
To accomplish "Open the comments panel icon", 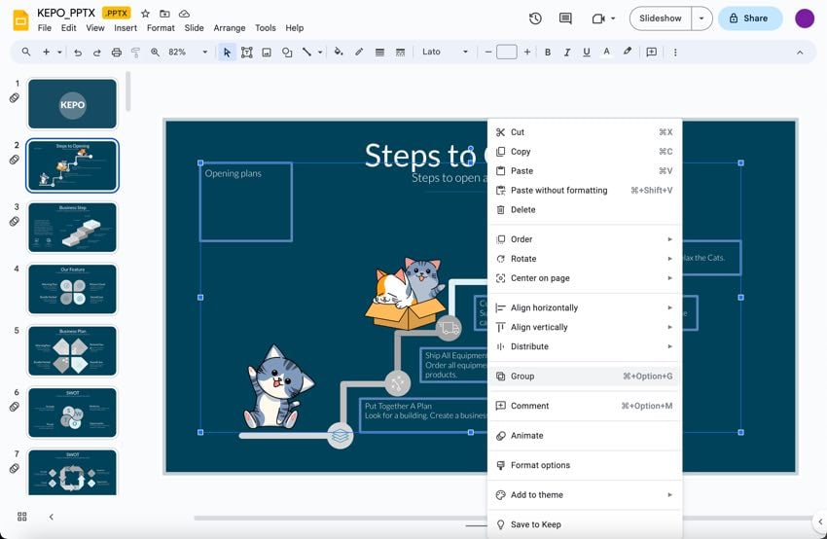I will tap(565, 18).
